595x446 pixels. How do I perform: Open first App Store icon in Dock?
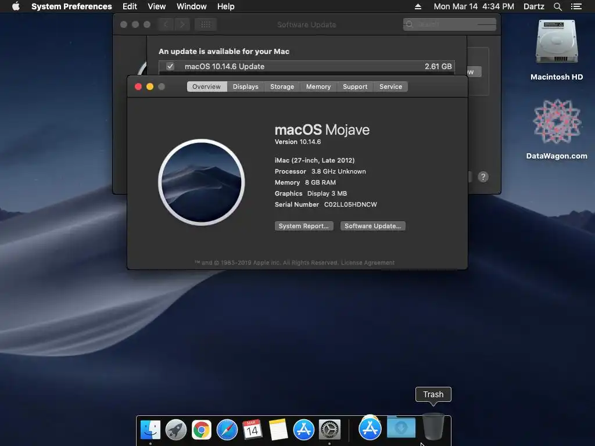(303, 430)
